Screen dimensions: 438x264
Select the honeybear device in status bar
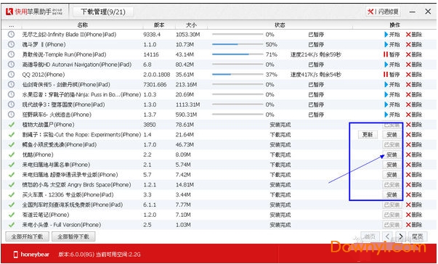click(31, 255)
